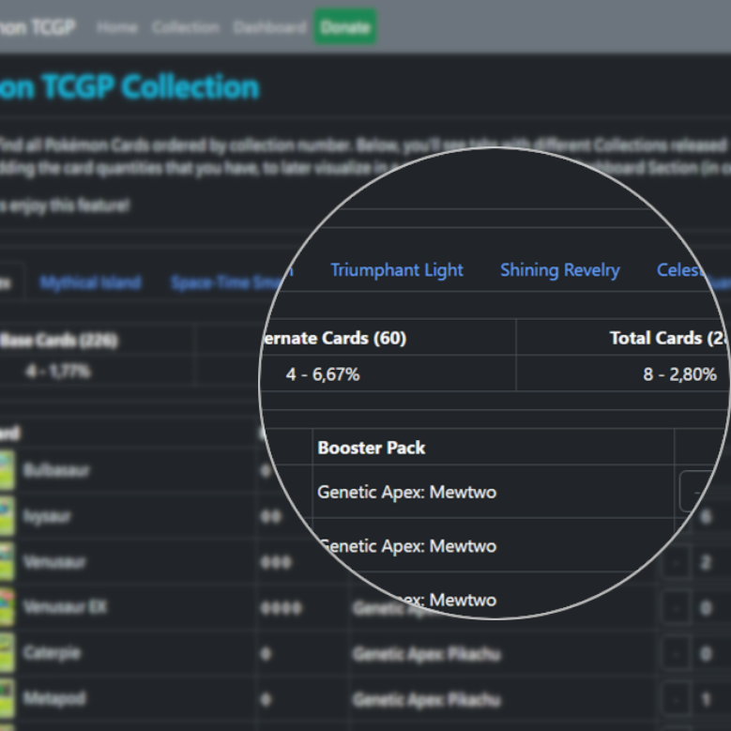Click Genetic Apex: Pikachu in Caterpie row
Screen dimensions: 731x731
click(x=427, y=654)
